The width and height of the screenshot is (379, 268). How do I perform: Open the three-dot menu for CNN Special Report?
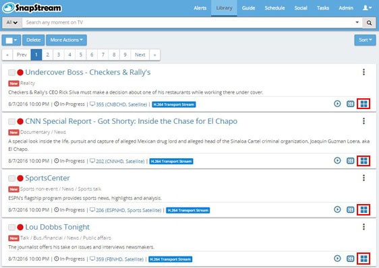363,121
